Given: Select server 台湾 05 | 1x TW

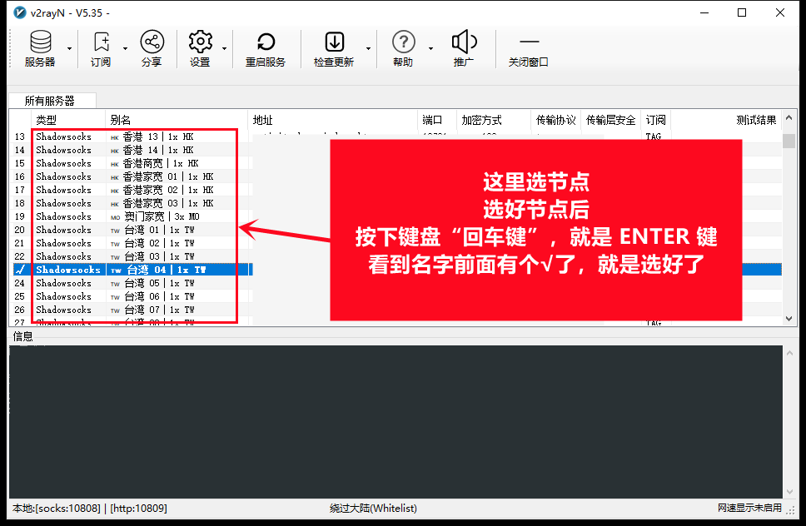Looking at the screenshot, I should click(152, 284).
